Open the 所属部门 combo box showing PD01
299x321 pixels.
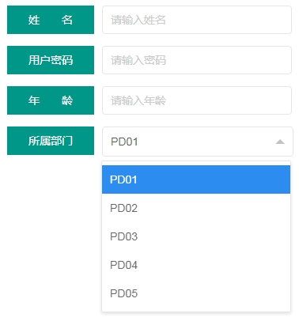tap(198, 142)
